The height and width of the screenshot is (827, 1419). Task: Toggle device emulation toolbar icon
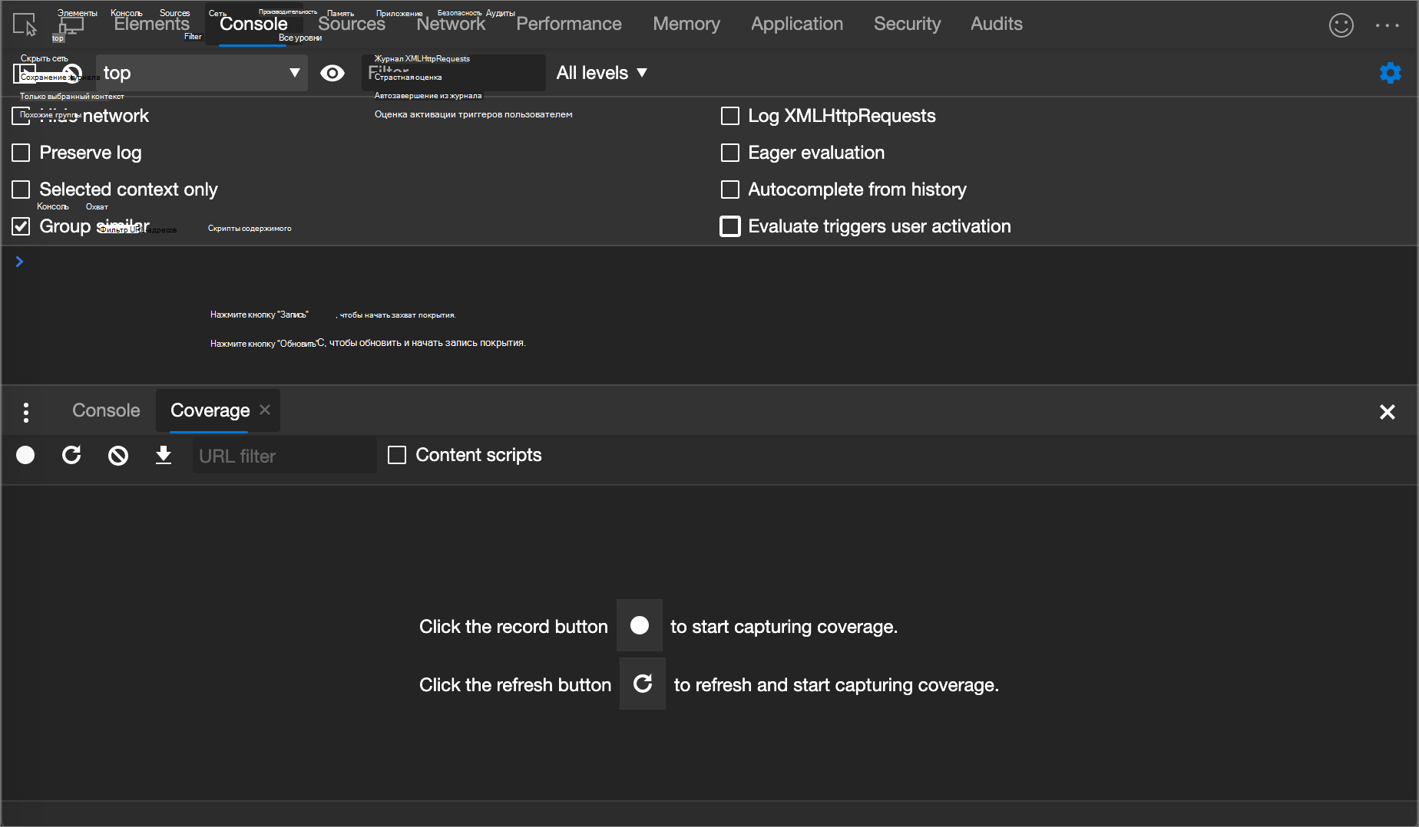pyautogui.click(x=71, y=25)
